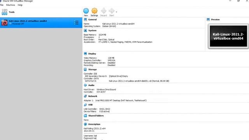
Task: Click the Kali Rolling (2021.2) x64 description text
Action: point(95,129)
